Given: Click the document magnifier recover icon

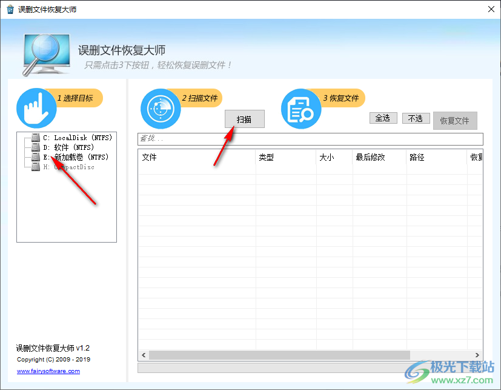Looking at the screenshot, I should tap(300, 109).
